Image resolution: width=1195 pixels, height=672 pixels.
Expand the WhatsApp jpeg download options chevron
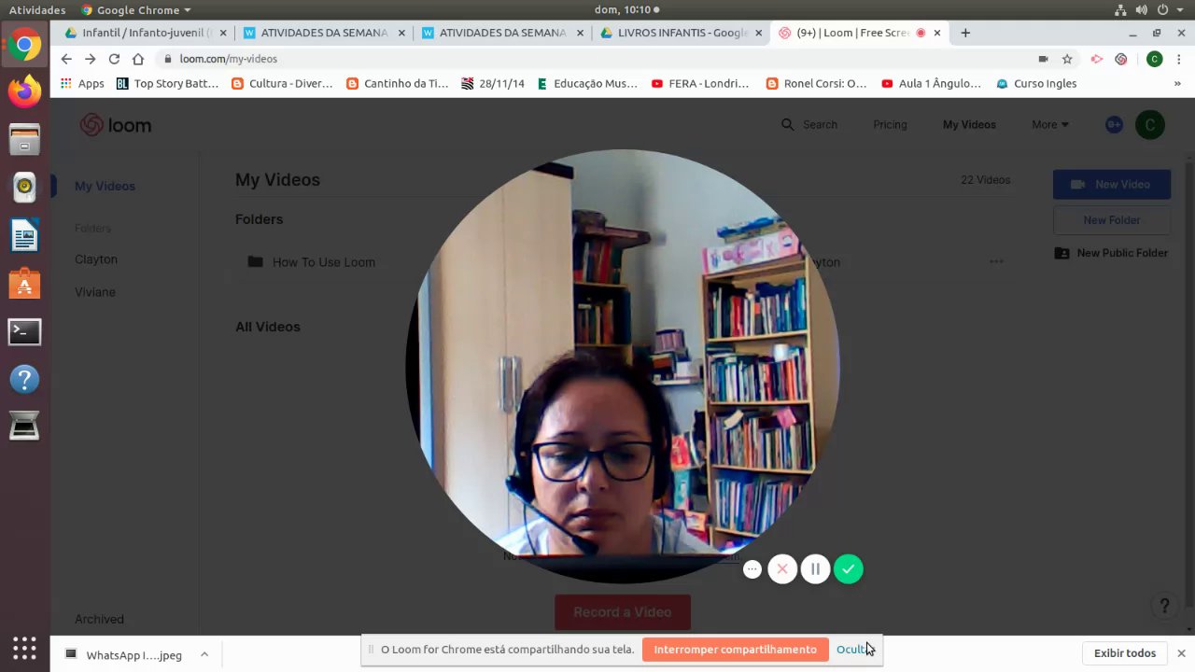point(204,654)
